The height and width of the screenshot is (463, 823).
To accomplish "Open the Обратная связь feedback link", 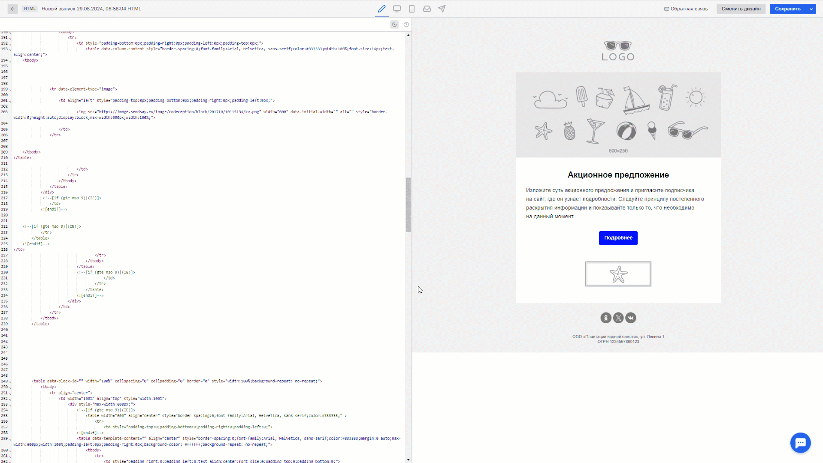I will coord(686,9).
